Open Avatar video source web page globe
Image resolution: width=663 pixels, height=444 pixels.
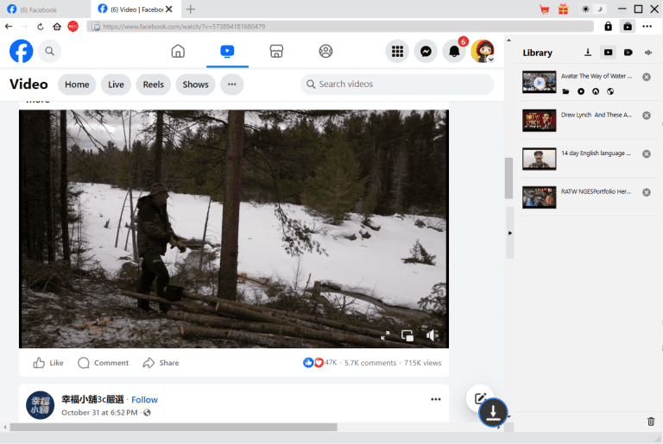click(610, 91)
